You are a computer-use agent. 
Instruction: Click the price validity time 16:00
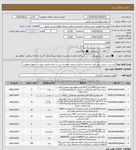(70, 37)
